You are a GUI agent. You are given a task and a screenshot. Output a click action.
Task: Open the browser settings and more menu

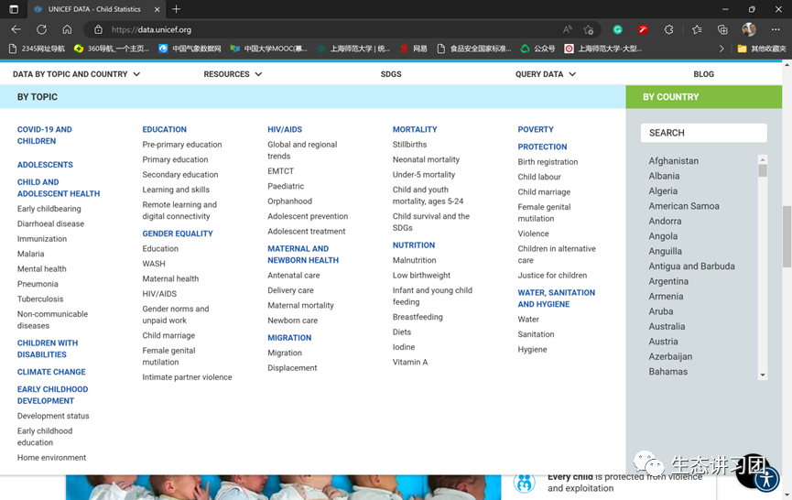(776, 30)
